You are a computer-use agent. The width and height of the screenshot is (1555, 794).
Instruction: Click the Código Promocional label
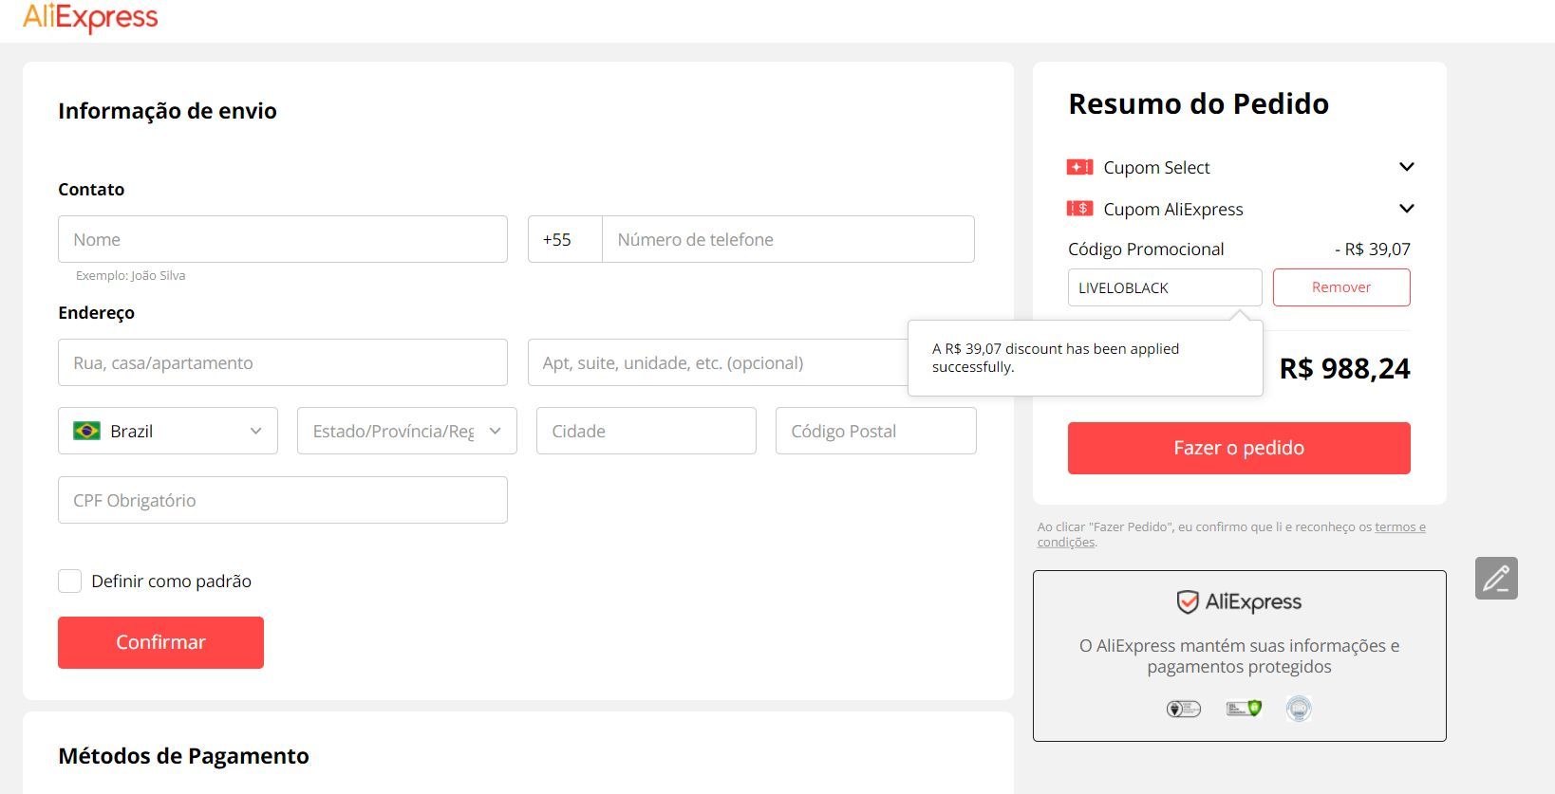(1146, 249)
